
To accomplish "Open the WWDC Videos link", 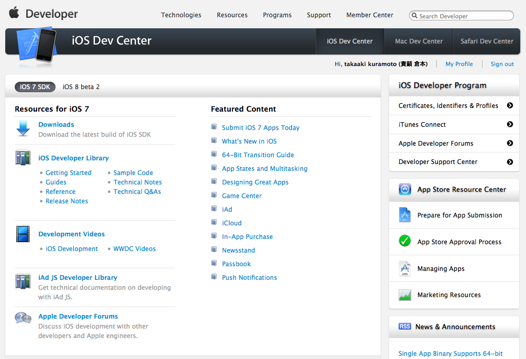I will 135,249.
